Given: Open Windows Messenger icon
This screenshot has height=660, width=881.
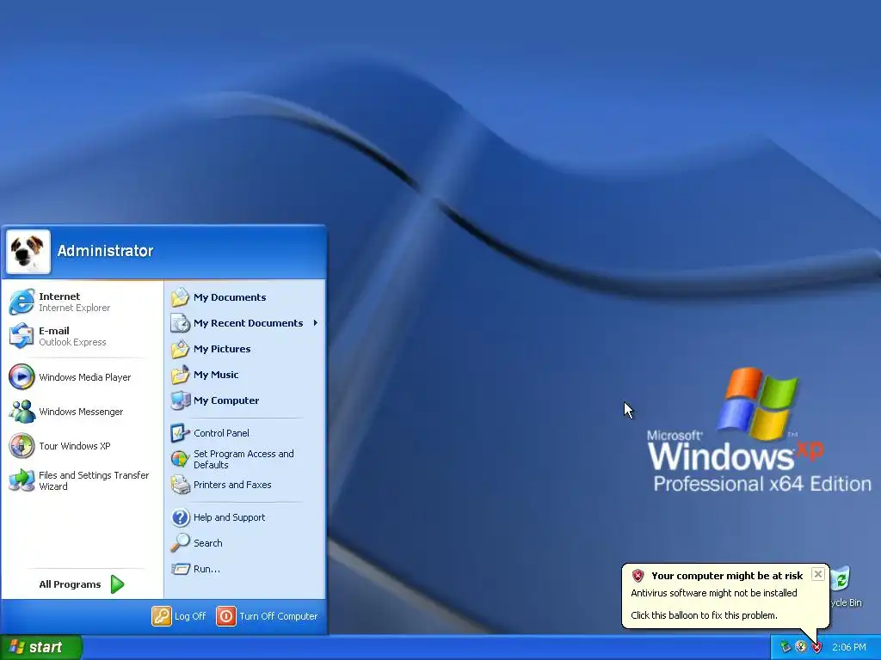Looking at the screenshot, I should click(22, 412).
